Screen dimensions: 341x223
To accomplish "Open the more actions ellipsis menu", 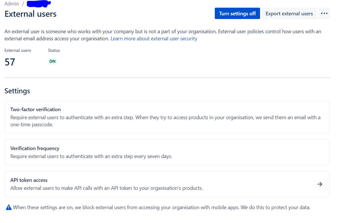I will tap(324, 14).
